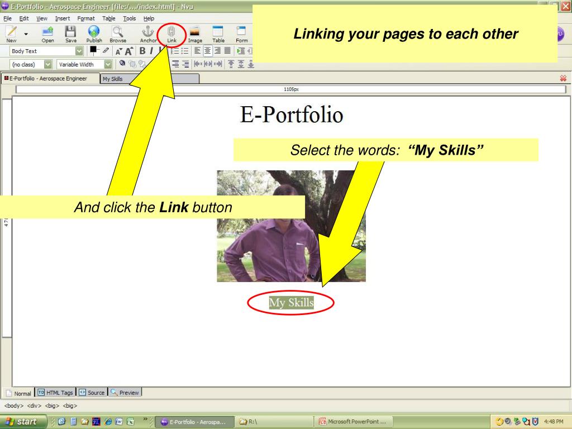Click the <div> tag in status bar

pos(34,406)
